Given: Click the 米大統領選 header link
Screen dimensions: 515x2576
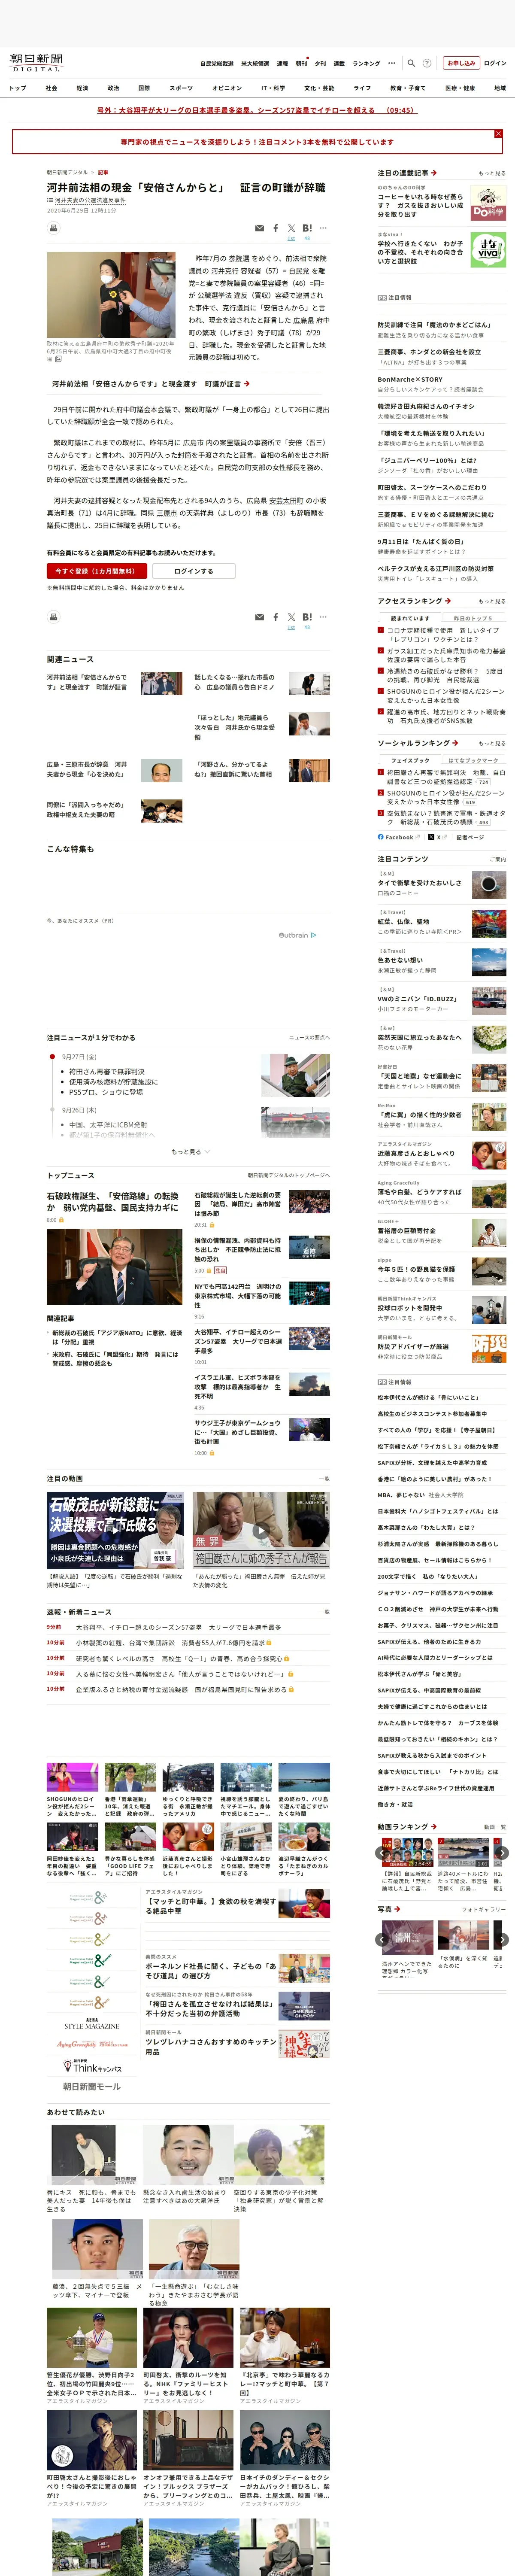Looking at the screenshot, I should click(x=255, y=63).
